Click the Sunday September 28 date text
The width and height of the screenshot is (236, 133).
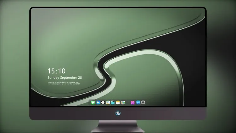65,78
